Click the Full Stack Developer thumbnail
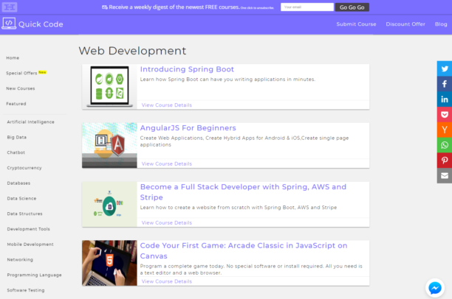 pyautogui.click(x=109, y=204)
